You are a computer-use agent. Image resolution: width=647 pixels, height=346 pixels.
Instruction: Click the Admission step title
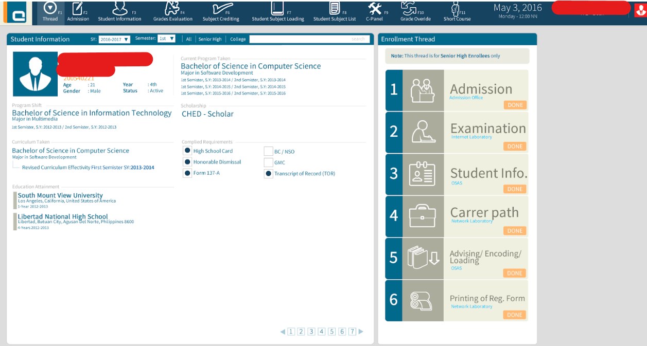pos(481,89)
